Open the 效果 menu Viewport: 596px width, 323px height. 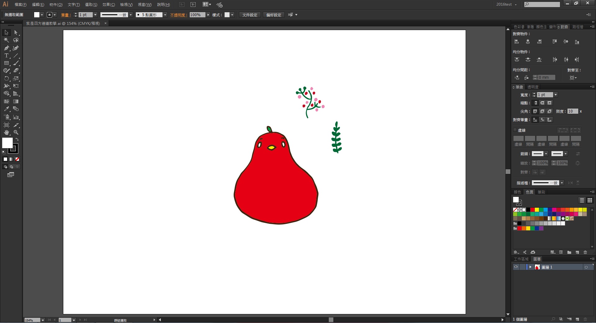[x=108, y=5]
